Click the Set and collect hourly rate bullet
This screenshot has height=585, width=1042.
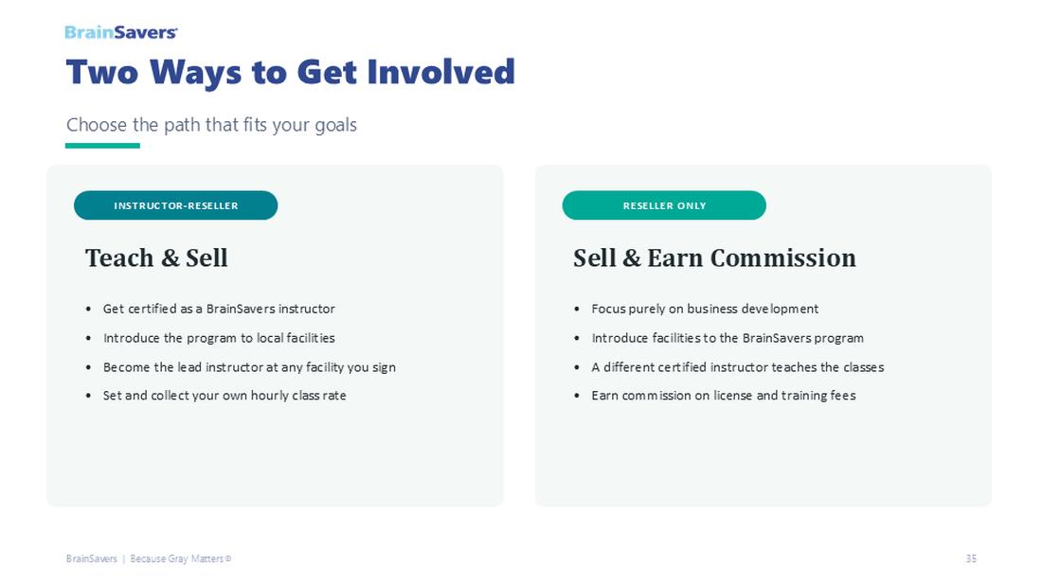click(225, 395)
